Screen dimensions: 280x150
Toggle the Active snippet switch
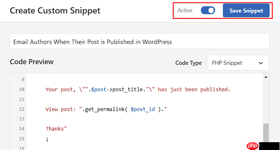pyautogui.click(x=208, y=10)
